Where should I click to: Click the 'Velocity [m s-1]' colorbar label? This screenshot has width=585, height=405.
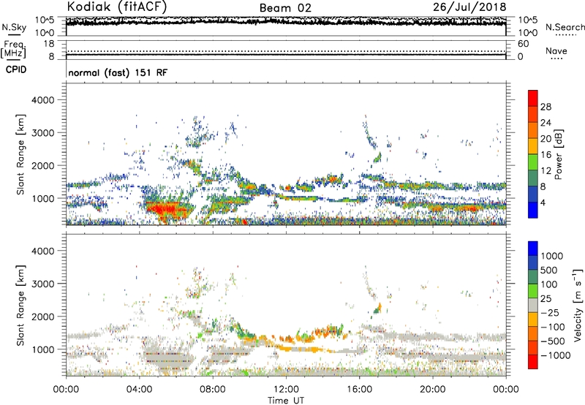tap(578, 305)
